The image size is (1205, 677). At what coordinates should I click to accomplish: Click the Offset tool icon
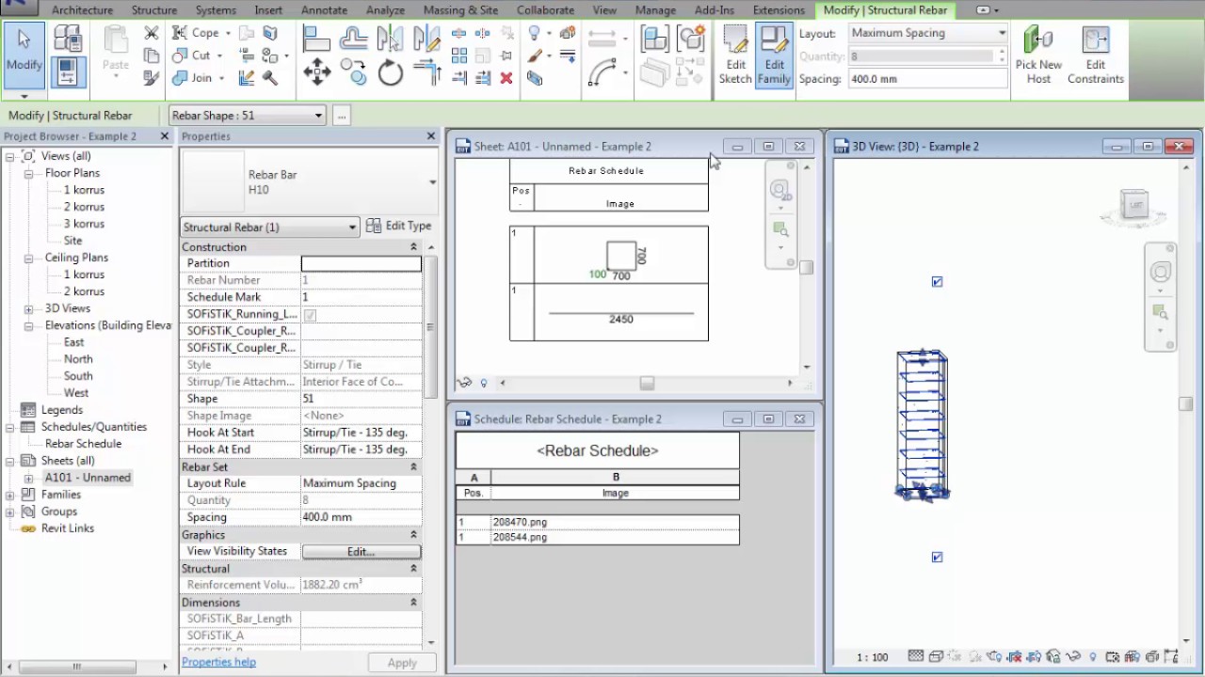click(x=354, y=38)
